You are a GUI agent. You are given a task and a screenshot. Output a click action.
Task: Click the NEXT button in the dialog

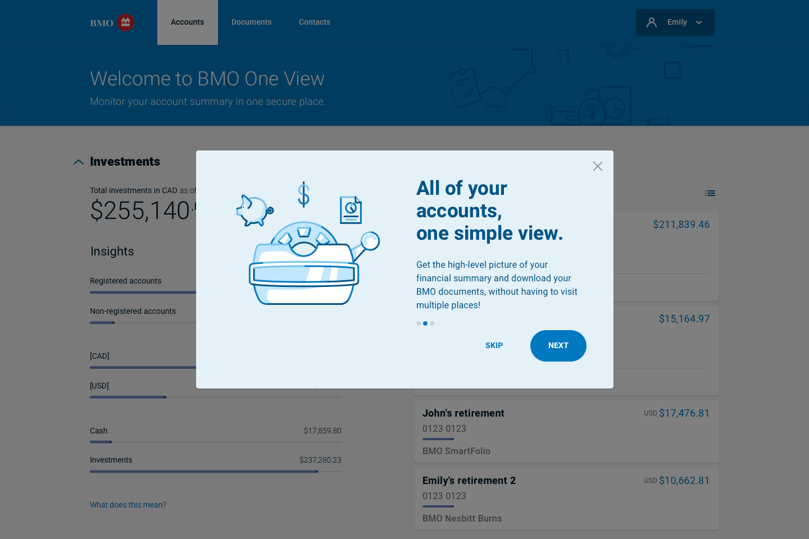click(x=558, y=346)
